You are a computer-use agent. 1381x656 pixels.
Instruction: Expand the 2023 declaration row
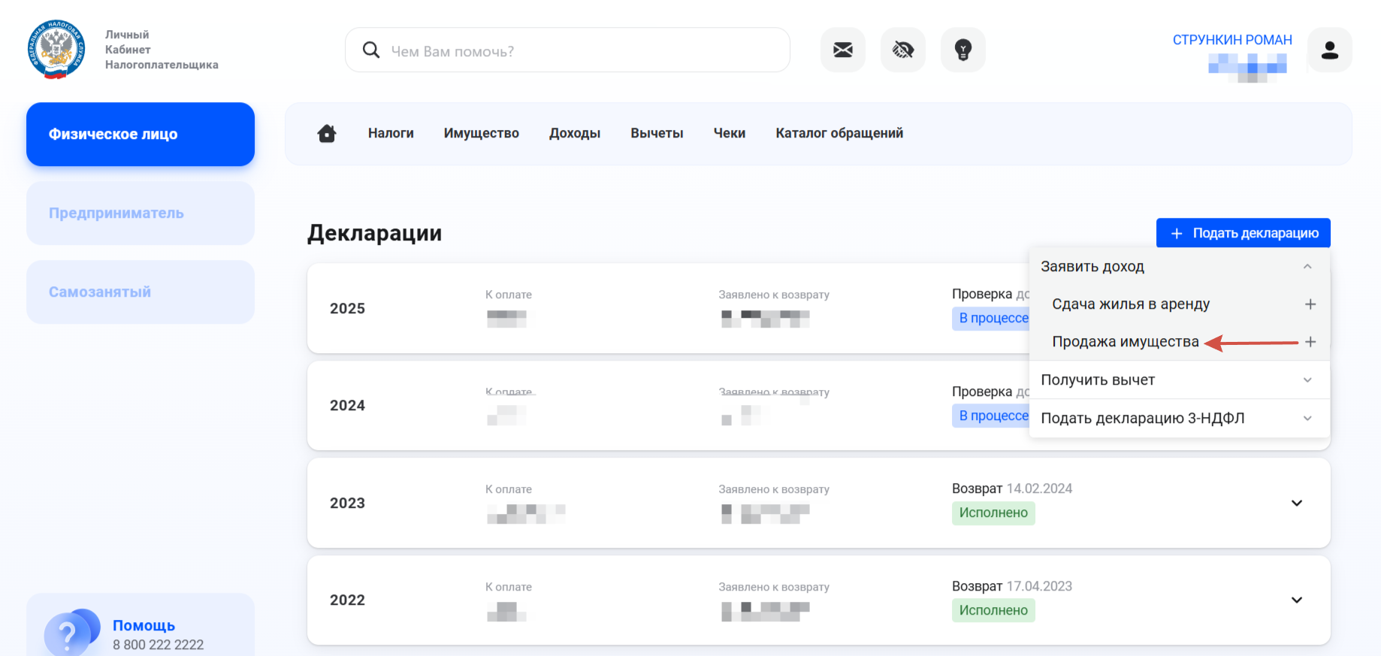coord(1297,503)
